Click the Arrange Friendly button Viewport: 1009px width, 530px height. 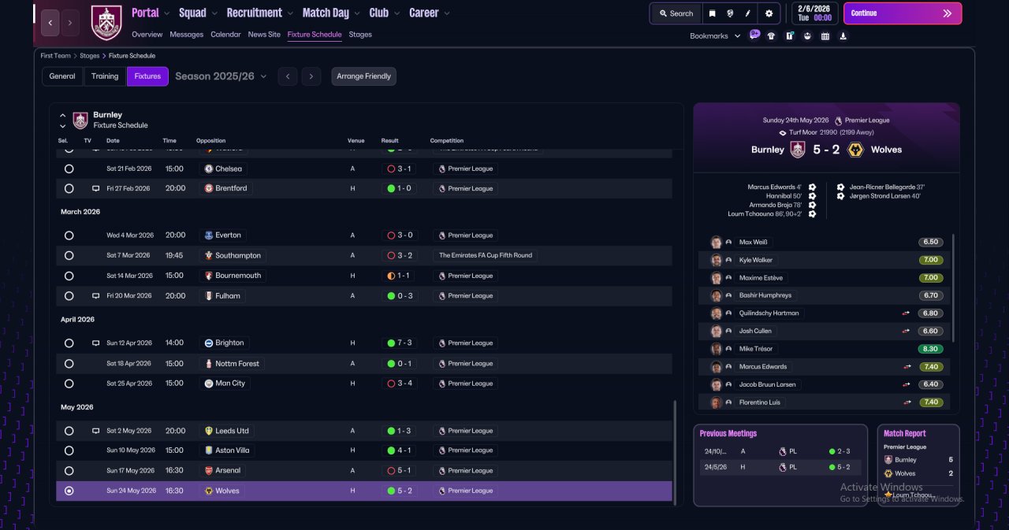pyautogui.click(x=363, y=76)
